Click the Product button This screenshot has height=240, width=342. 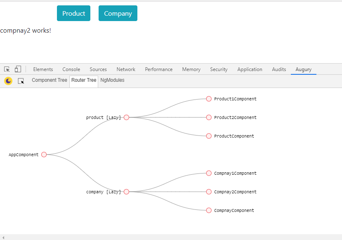pyautogui.click(x=73, y=13)
